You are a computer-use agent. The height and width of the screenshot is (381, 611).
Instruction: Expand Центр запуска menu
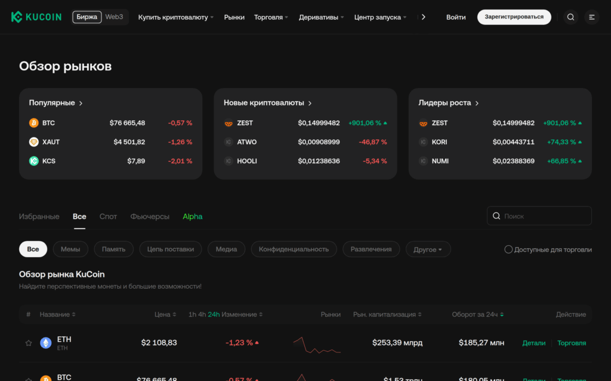(380, 17)
